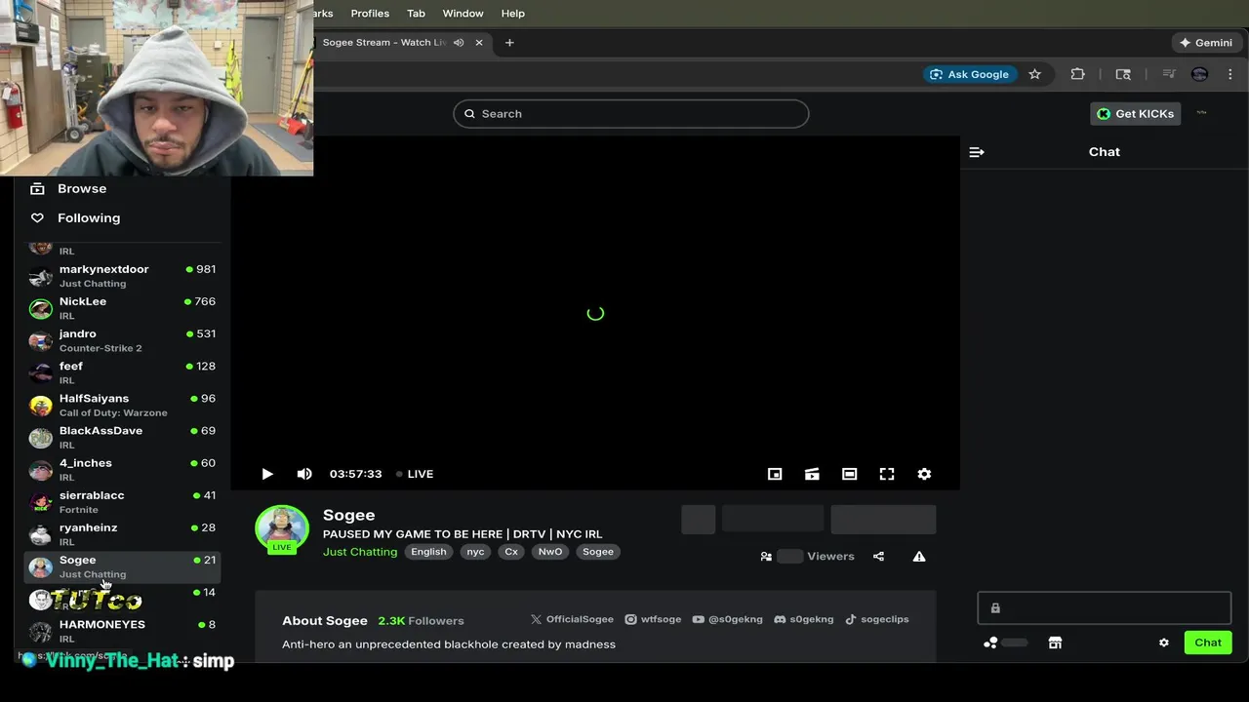Screen dimensions: 1249x702
Task: Open sierrablacc channel in sidebar
Action: click(x=123, y=501)
